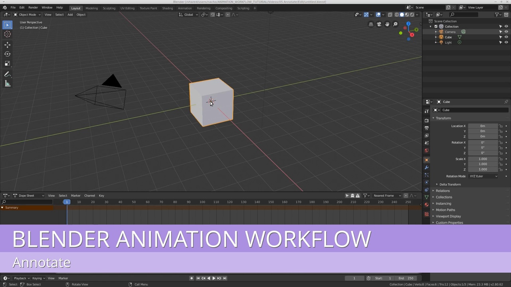
Task: Open the Modifiers wrench properties tab
Action: [x=426, y=167]
